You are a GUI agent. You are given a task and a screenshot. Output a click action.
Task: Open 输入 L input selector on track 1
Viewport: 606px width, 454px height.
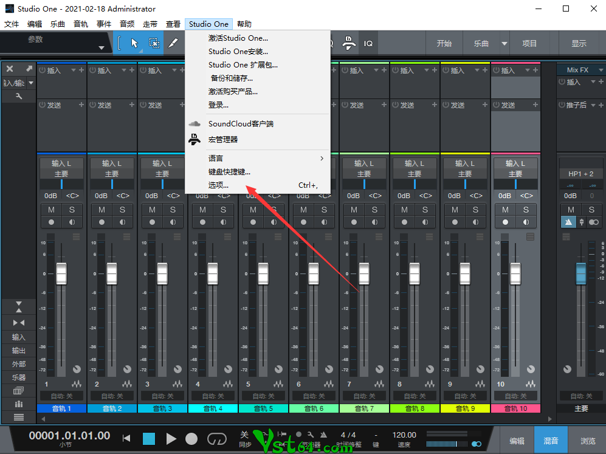tap(61, 163)
